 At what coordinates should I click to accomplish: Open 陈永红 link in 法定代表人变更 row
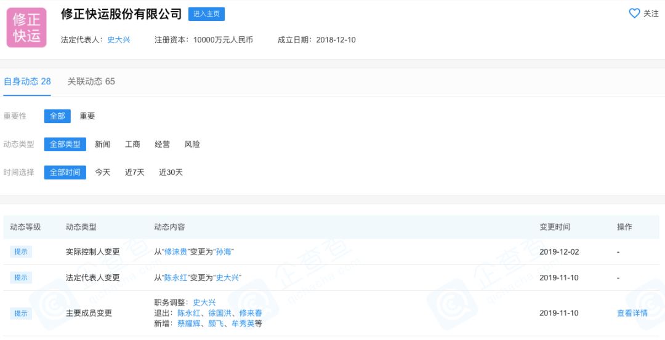[x=175, y=278]
